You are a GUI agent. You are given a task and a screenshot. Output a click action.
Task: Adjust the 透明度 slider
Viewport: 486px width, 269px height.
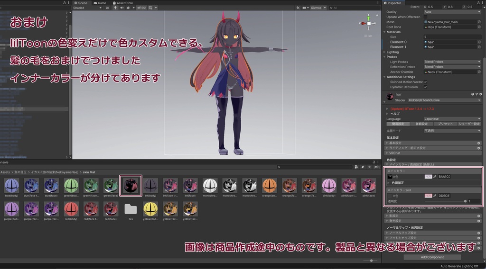(x=446, y=201)
